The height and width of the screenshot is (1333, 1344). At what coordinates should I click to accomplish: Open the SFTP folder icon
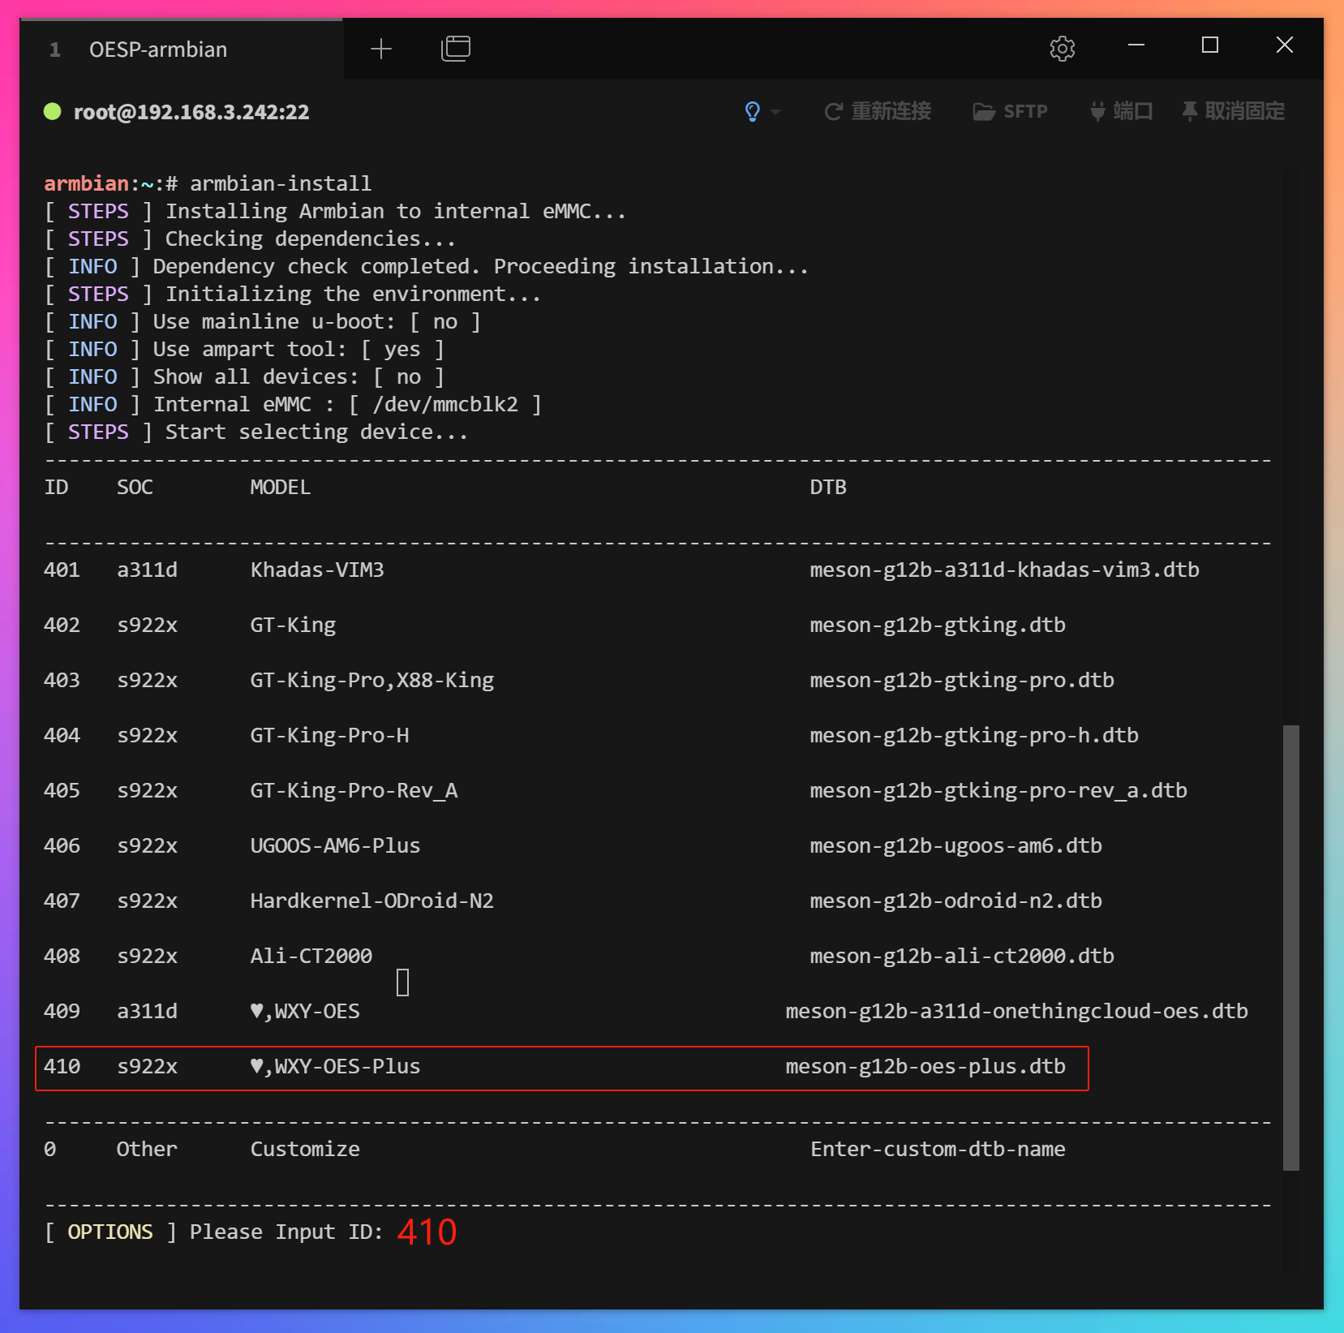point(984,111)
